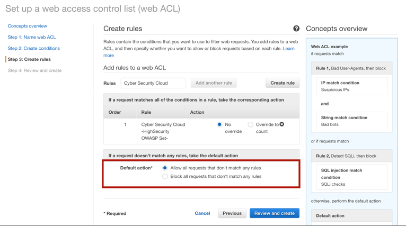Viewport: 406px width, 226px height.
Task: Click the help question mark icon
Action: [296, 29]
